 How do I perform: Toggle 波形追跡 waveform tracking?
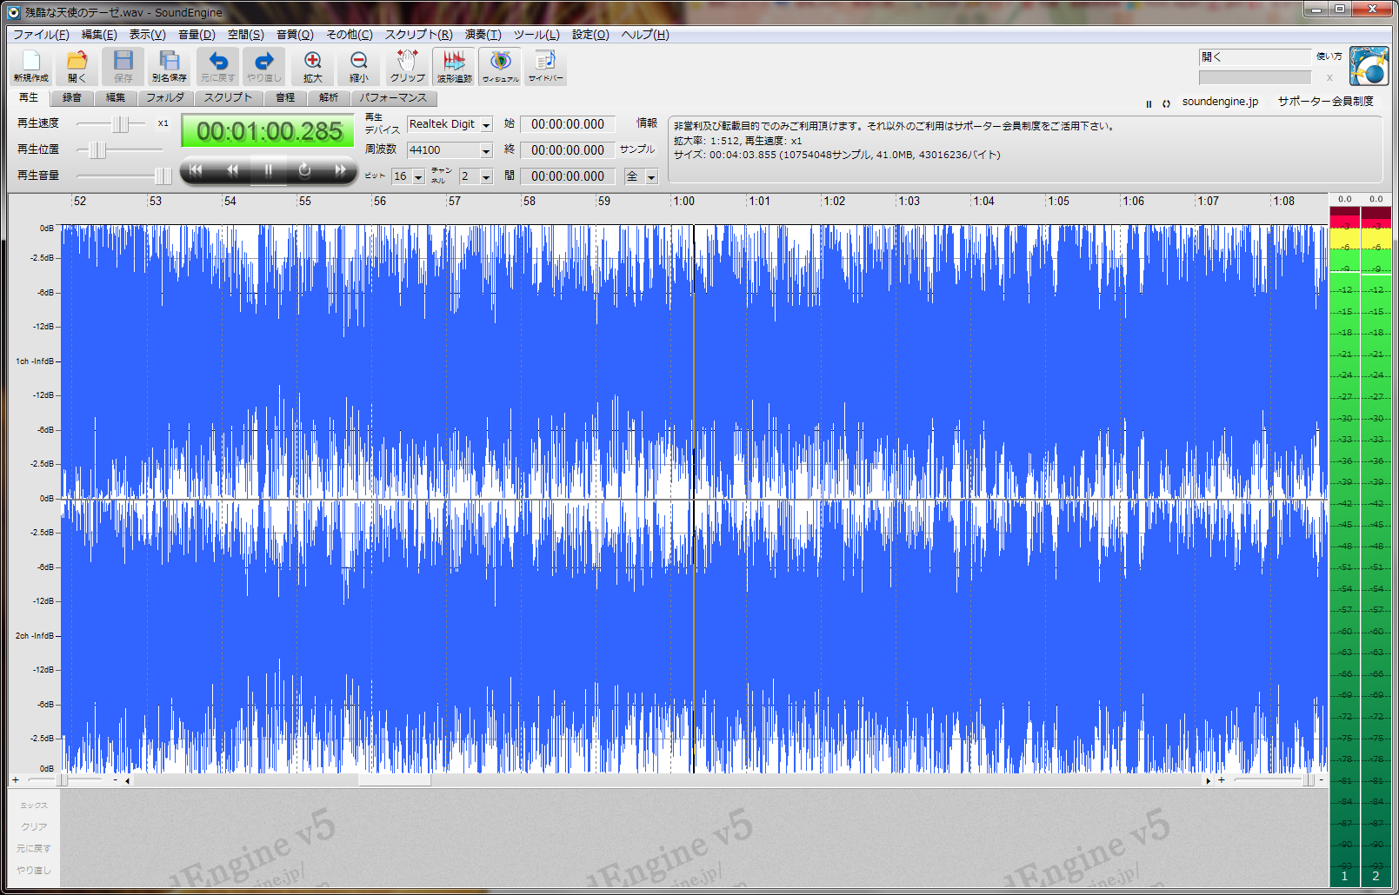coord(454,66)
